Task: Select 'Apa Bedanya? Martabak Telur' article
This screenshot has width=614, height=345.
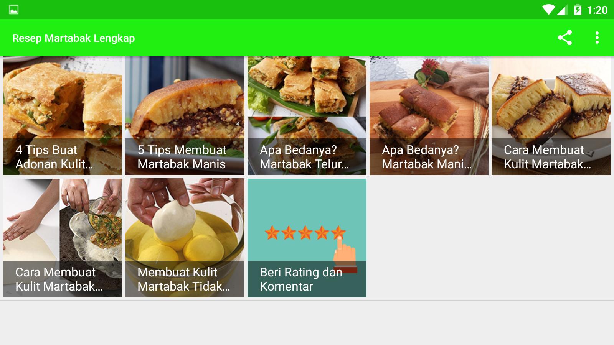Action: (x=307, y=116)
